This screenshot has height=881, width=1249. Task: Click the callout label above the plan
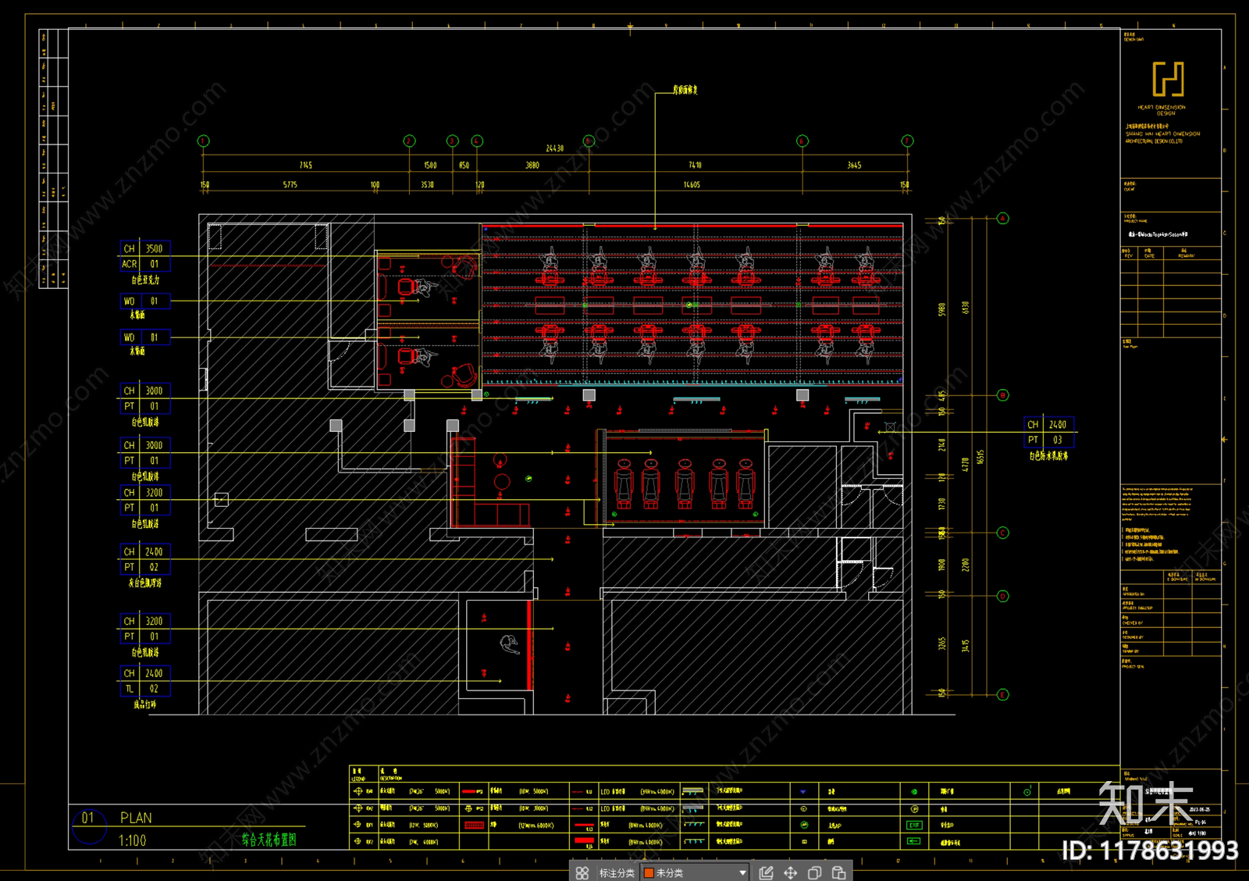(685, 90)
